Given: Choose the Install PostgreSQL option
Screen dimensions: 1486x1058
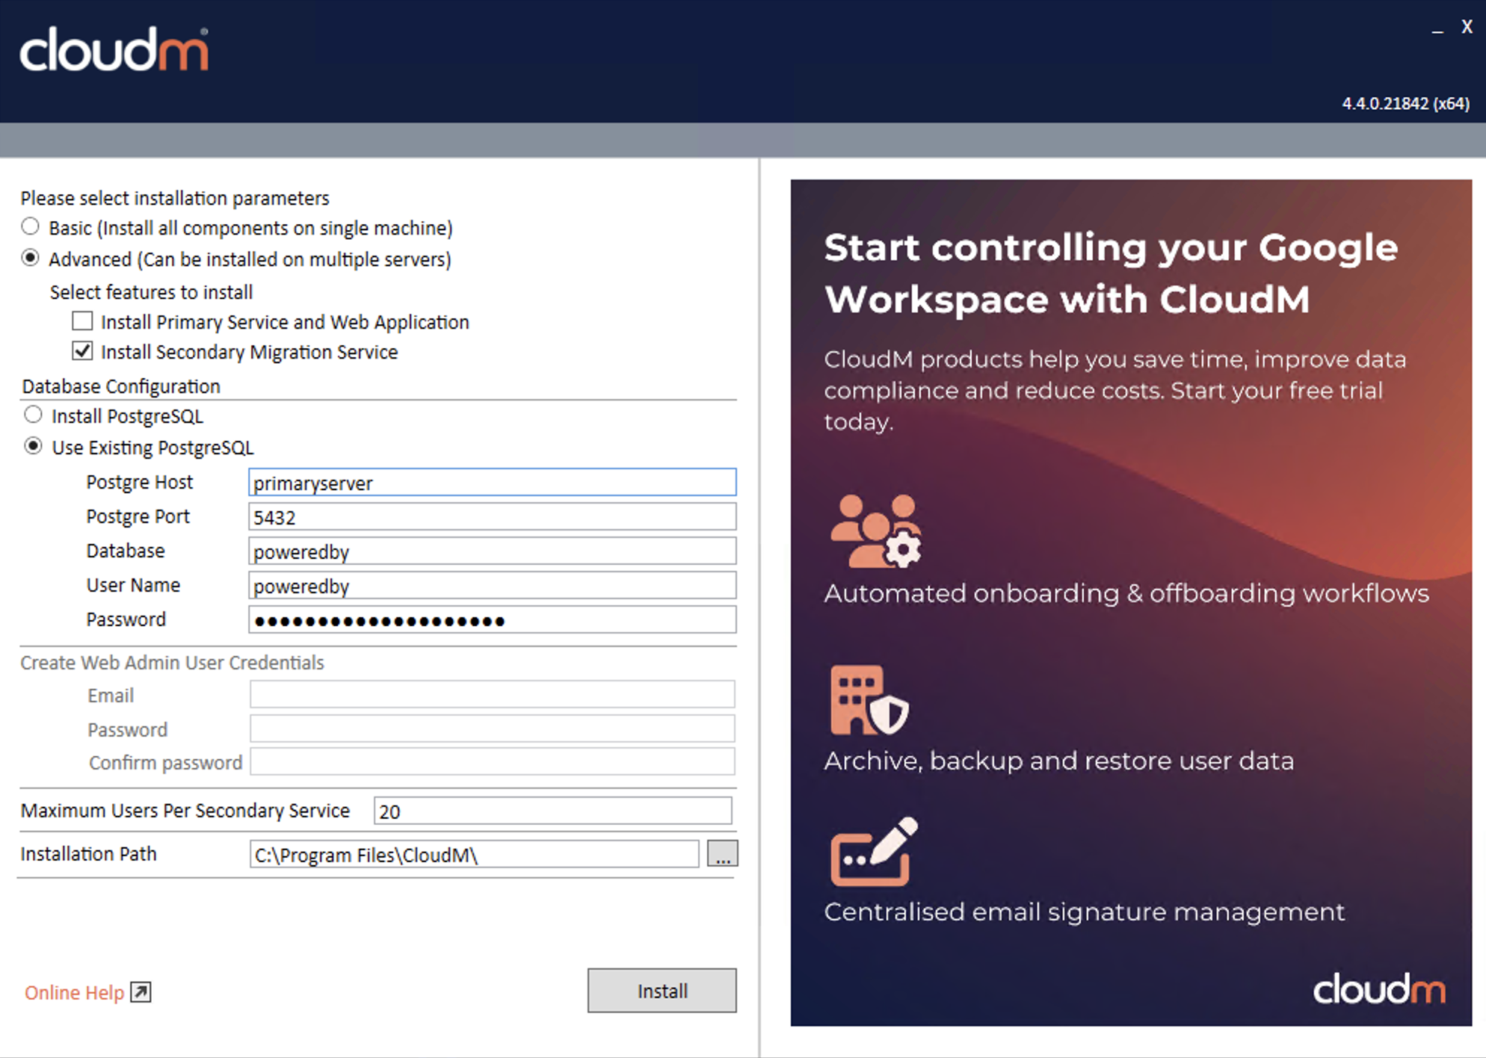Looking at the screenshot, I should coord(33,415).
